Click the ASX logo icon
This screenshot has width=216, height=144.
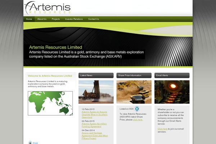click(137, 109)
